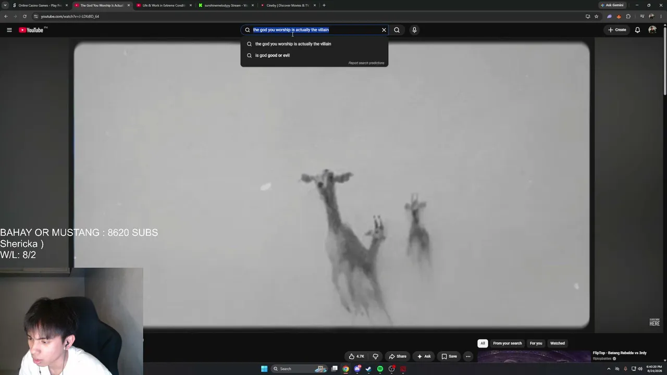This screenshot has width=667, height=375.
Task: Open Spotify from the taskbar
Action: click(380, 369)
